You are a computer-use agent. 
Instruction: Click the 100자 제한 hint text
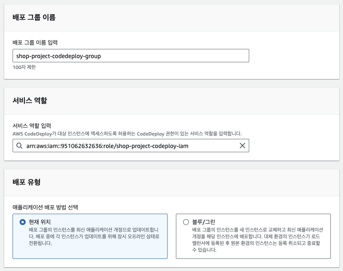(x=24, y=67)
